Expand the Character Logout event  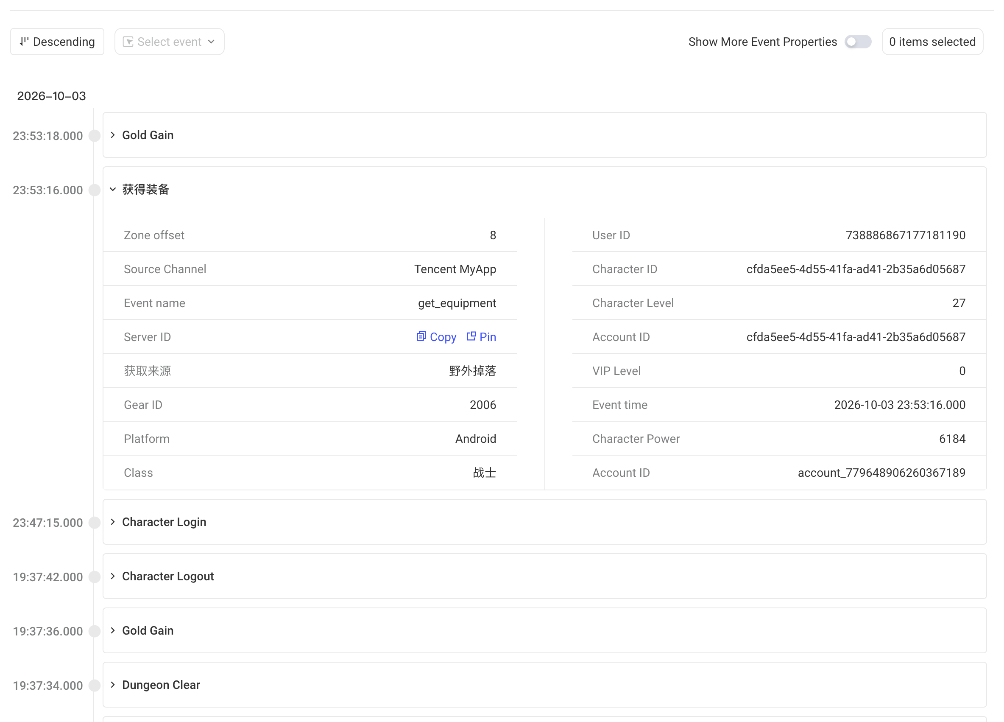click(113, 576)
